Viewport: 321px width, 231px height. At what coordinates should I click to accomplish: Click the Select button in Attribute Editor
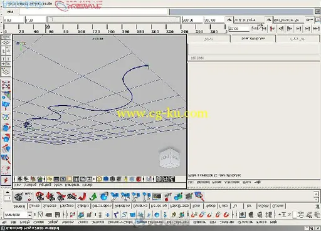click(209, 39)
